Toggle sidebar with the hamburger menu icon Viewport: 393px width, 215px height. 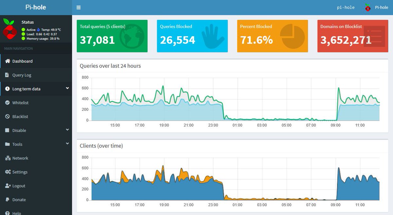click(79, 8)
